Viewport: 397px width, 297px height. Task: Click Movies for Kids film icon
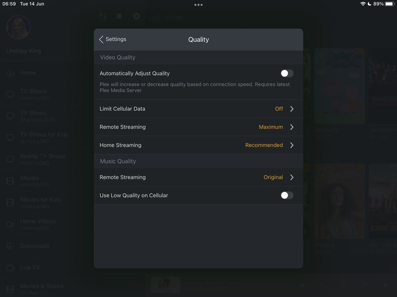pyautogui.click(x=10, y=202)
